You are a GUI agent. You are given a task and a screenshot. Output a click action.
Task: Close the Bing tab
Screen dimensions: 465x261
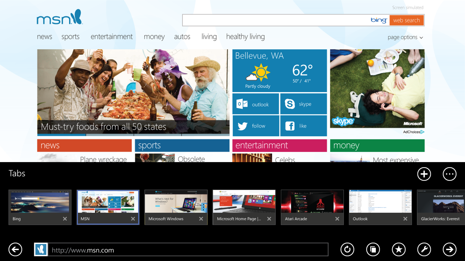click(65, 219)
